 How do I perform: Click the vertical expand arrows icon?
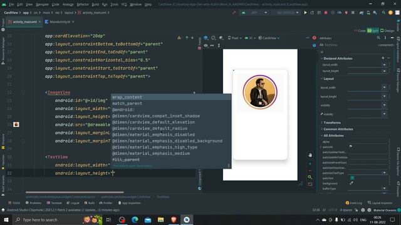pyautogui.click(x=219, y=46)
